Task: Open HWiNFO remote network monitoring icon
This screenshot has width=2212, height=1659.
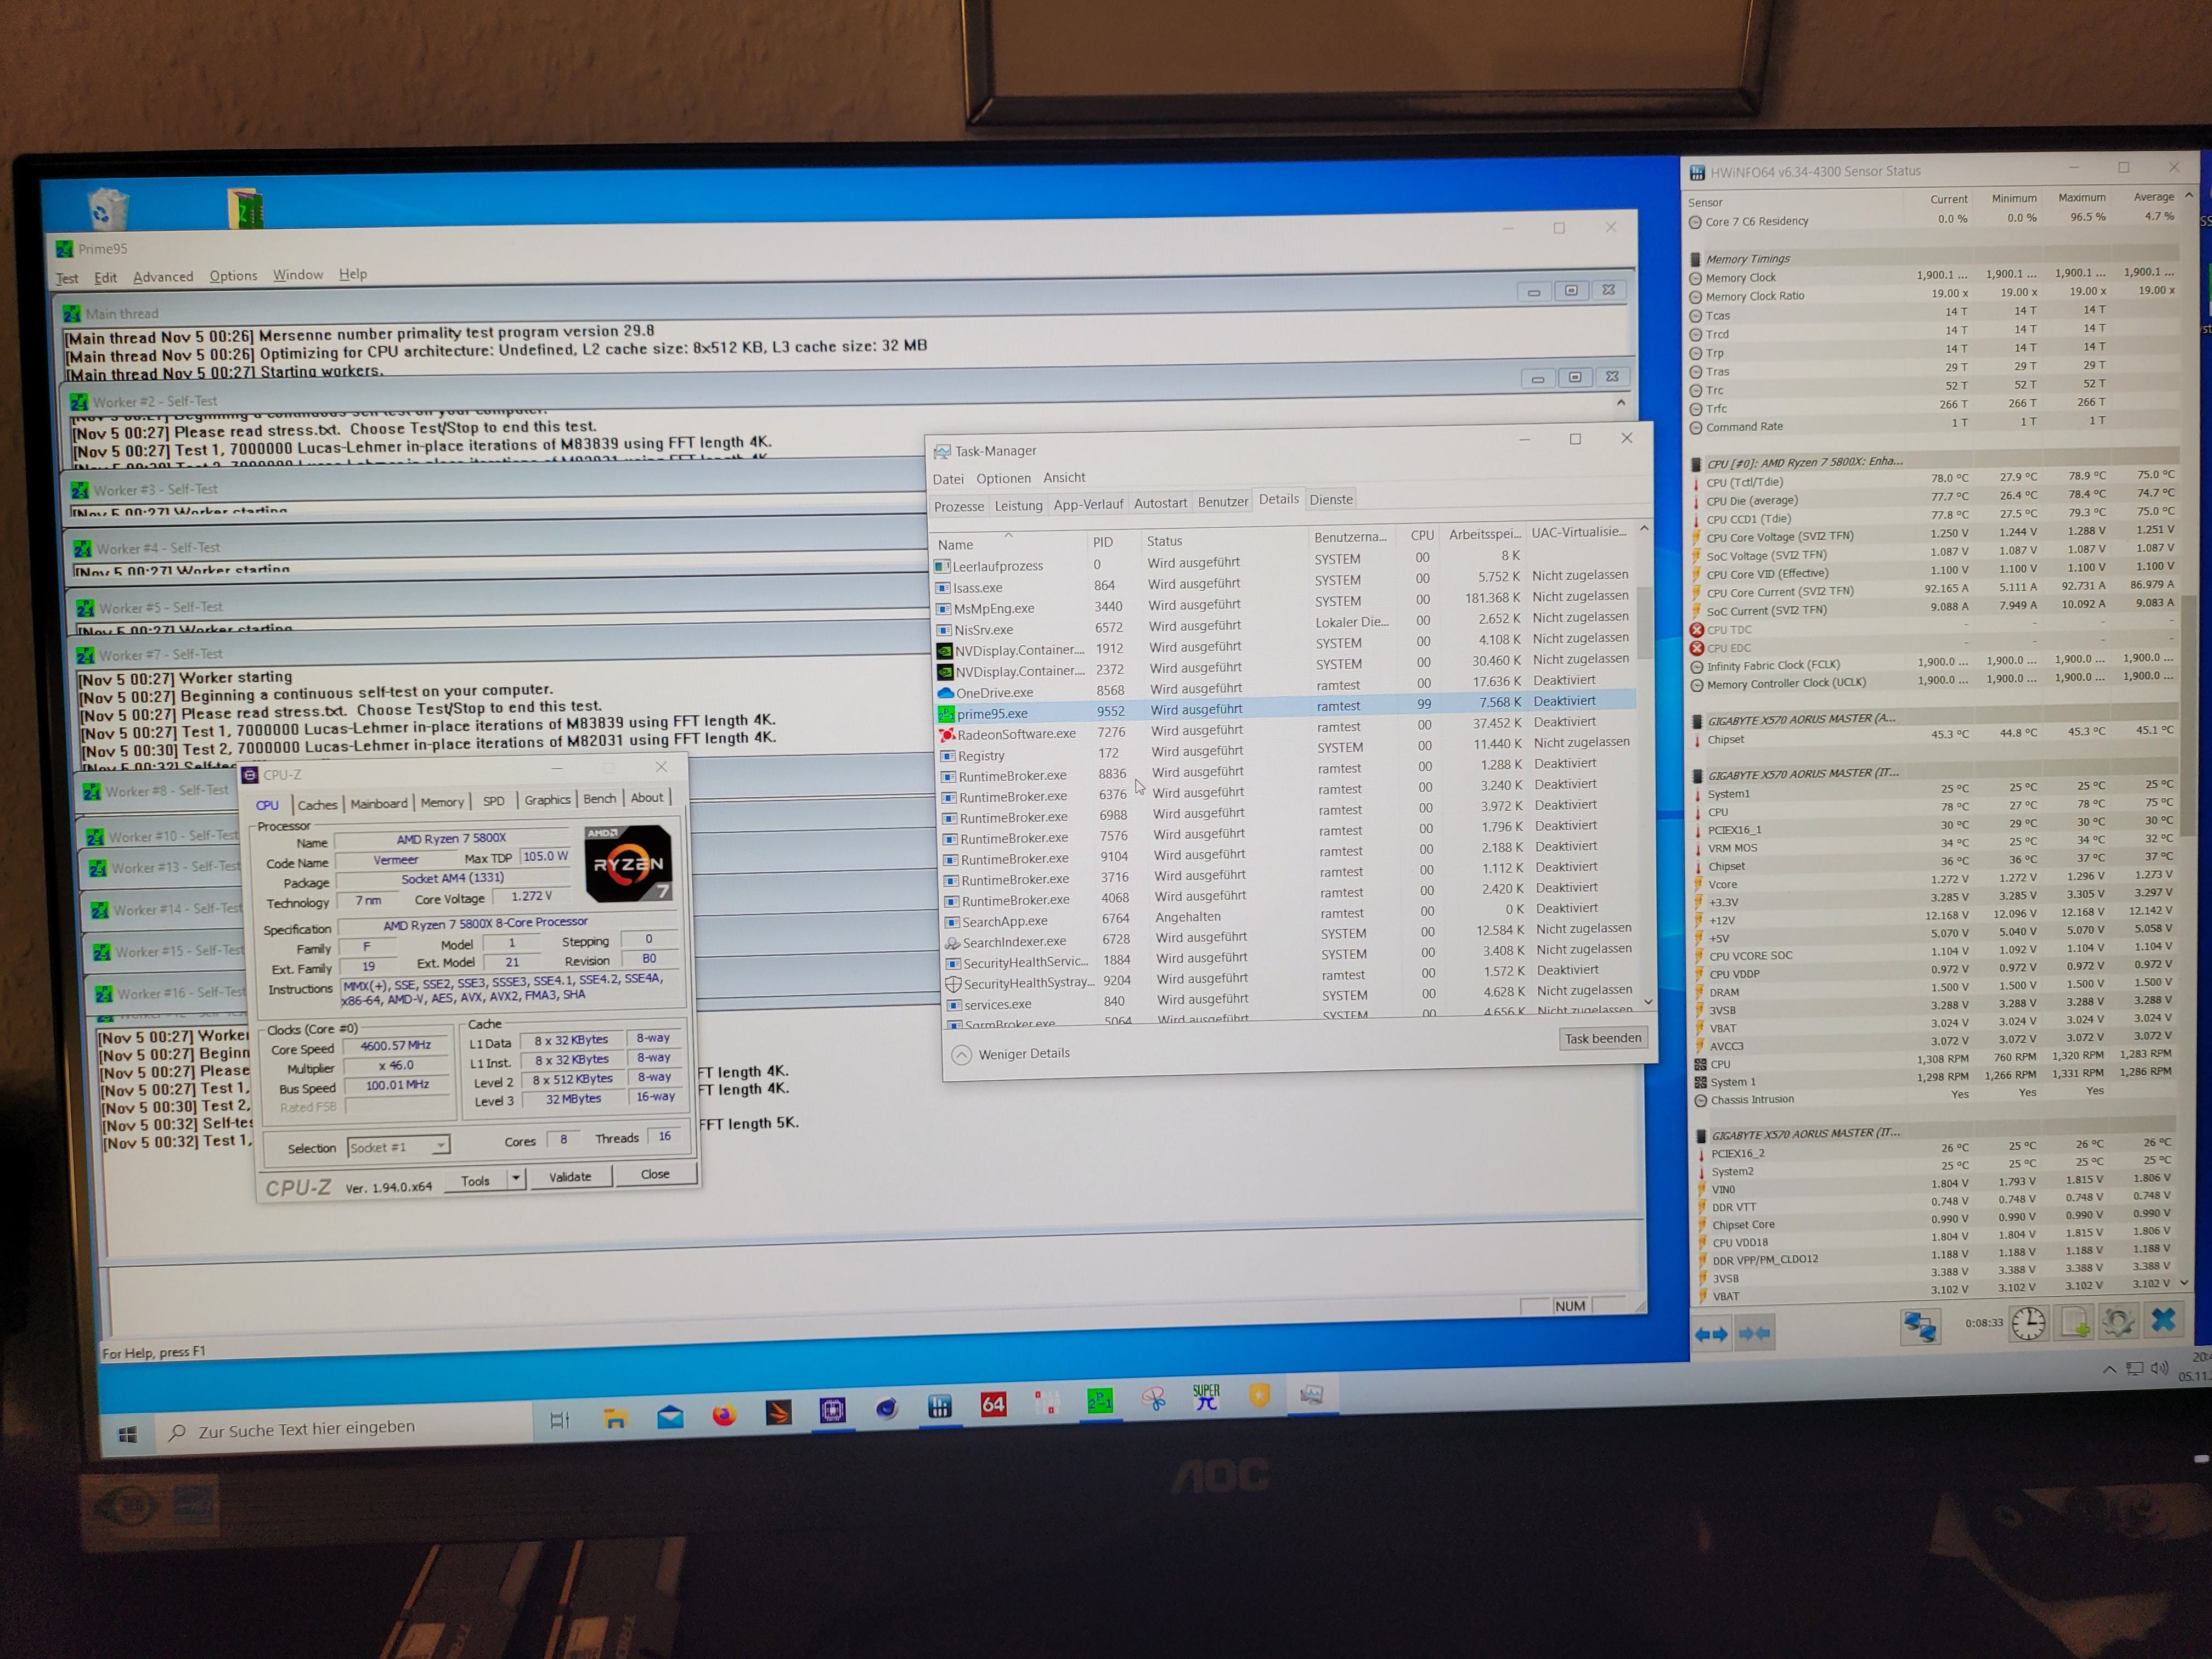Action: [x=1919, y=1326]
